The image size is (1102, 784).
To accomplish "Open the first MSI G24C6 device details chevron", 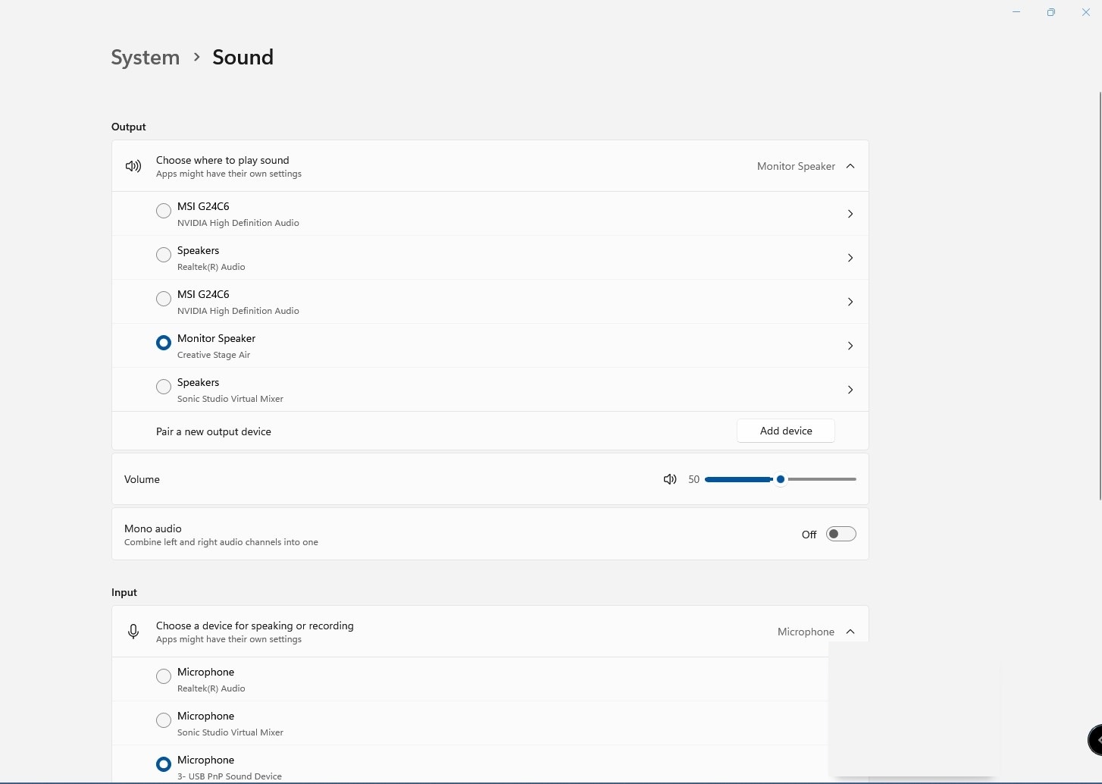I will click(x=850, y=214).
